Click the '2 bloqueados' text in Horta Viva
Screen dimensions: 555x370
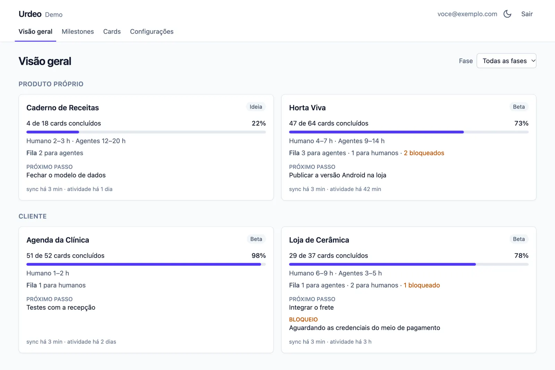click(424, 153)
